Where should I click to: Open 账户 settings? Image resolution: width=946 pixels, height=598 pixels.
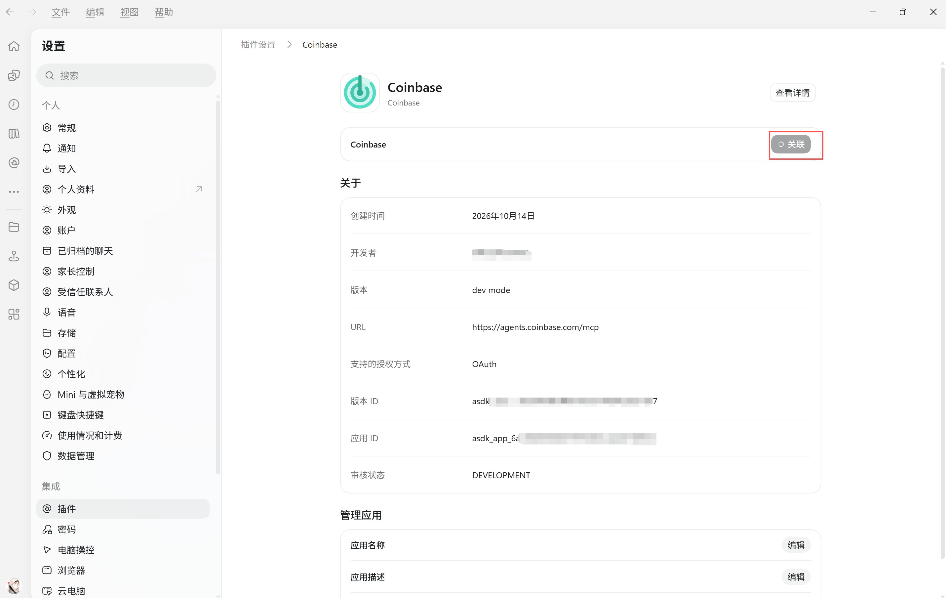(123, 230)
